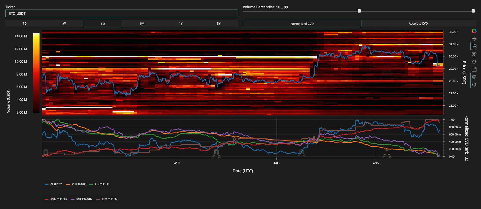Toggle the $1M to $10M legend series

click(107, 199)
